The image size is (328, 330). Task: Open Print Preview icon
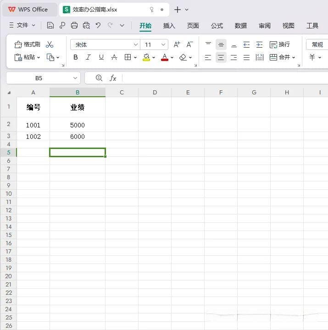[86, 26]
